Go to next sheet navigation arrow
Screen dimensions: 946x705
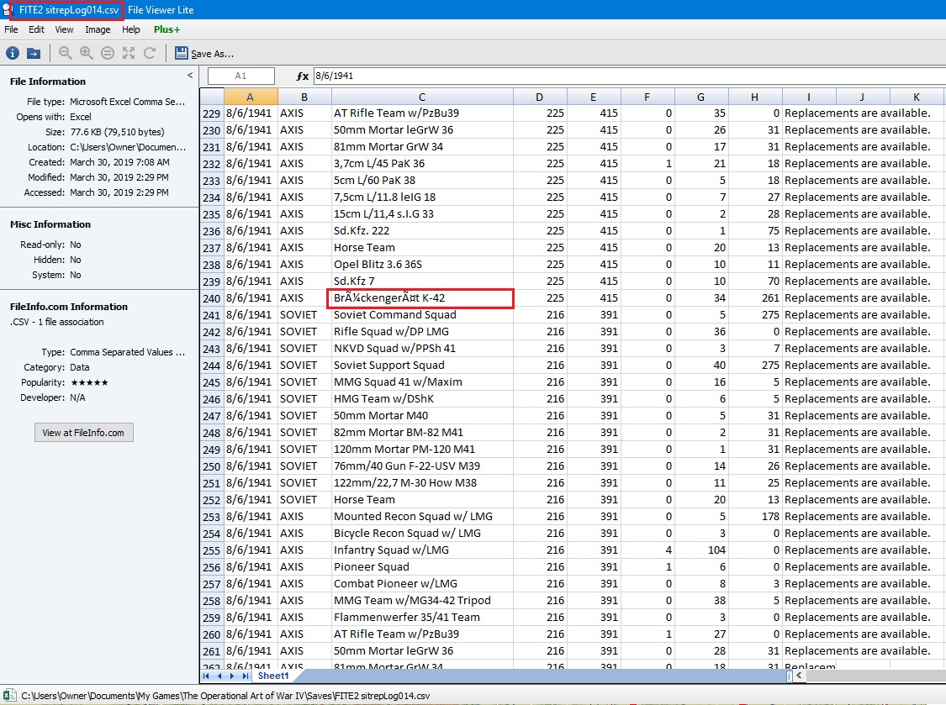click(x=232, y=676)
